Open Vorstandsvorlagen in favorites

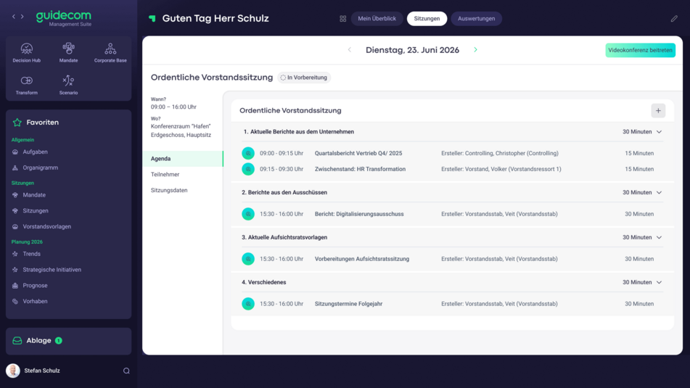pos(46,226)
